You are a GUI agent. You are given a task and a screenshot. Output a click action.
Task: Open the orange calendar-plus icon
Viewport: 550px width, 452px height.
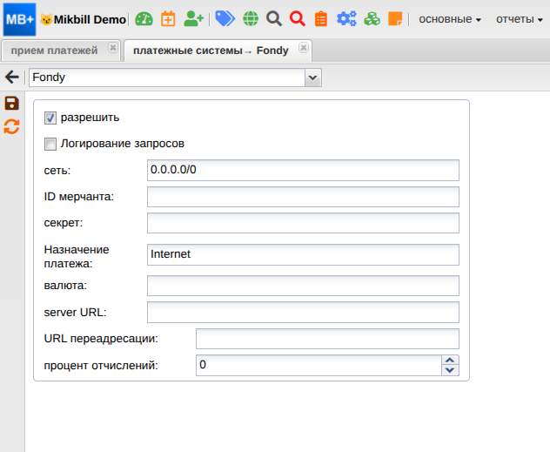tap(168, 19)
